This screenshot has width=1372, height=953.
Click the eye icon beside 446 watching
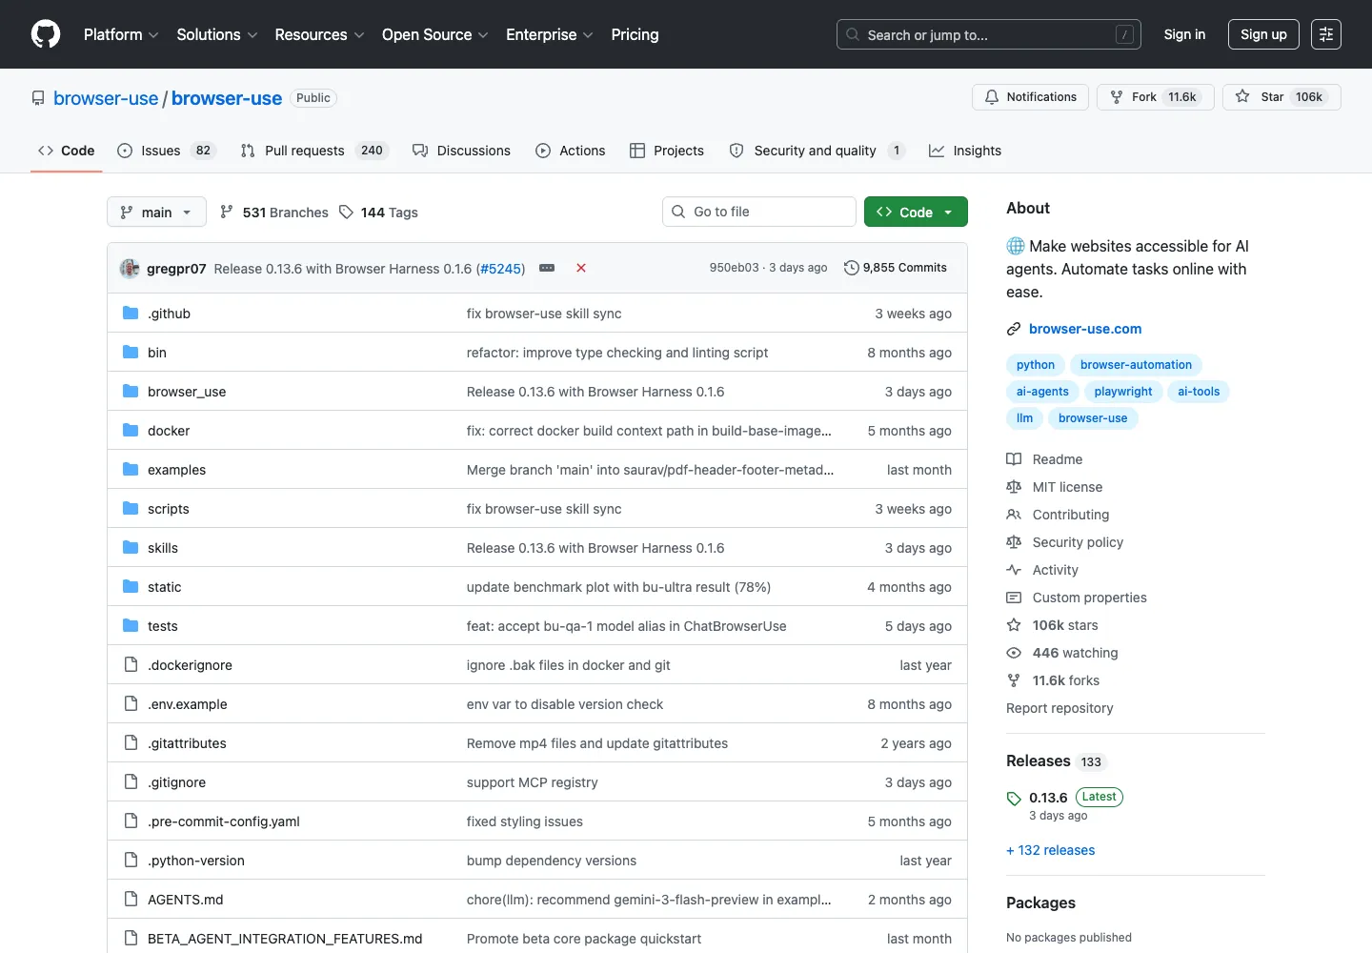click(x=1014, y=653)
